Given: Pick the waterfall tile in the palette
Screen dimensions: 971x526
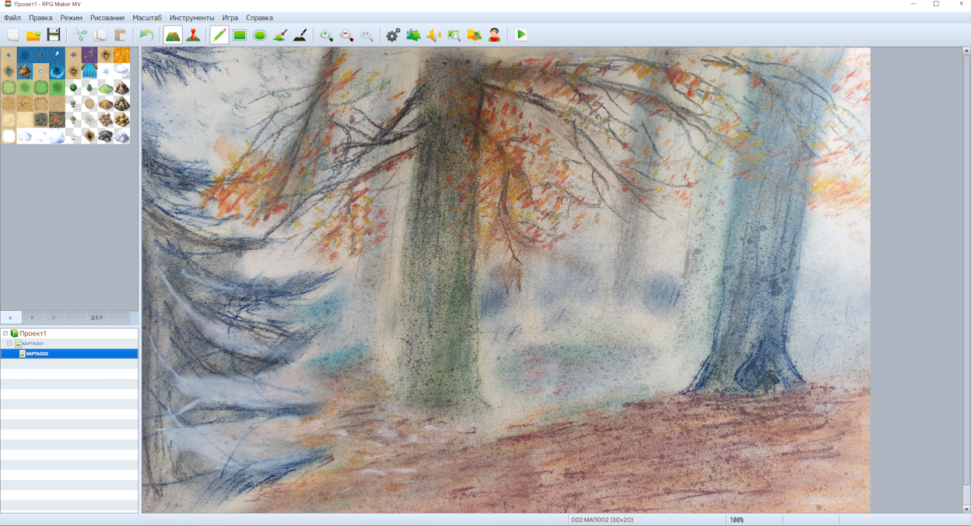Looking at the screenshot, I should pyautogui.click(x=89, y=71).
